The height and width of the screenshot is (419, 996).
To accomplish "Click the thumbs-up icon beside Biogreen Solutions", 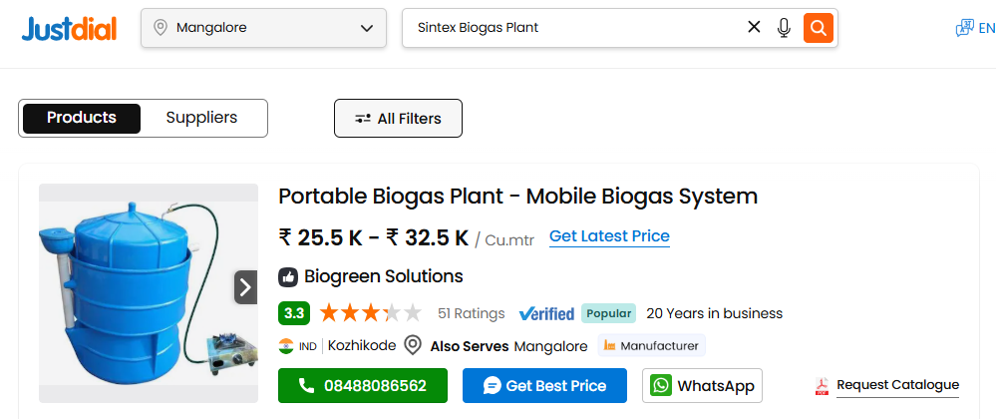I will (288, 276).
